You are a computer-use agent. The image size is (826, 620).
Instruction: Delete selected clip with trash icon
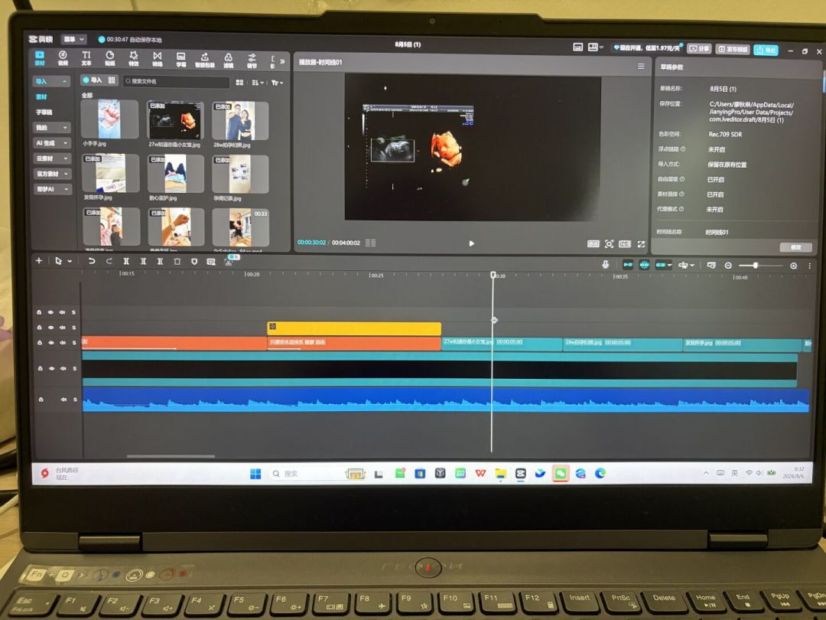(177, 262)
